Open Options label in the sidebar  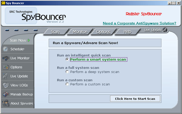coord(16,67)
